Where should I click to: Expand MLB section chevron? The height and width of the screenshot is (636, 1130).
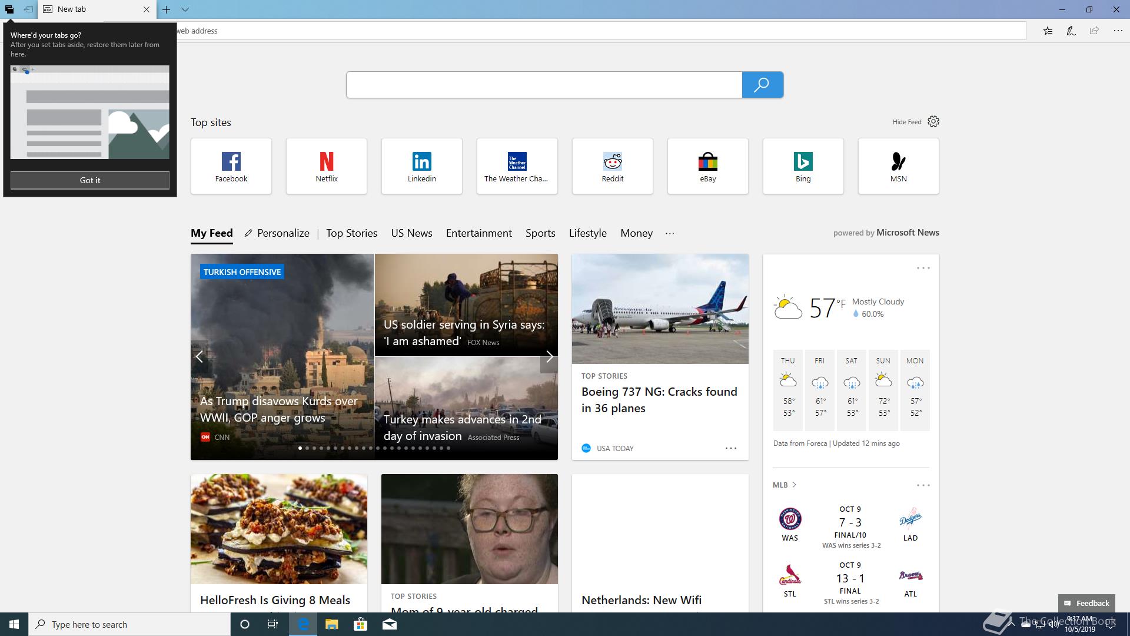pyautogui.click(x=794, y=485)
